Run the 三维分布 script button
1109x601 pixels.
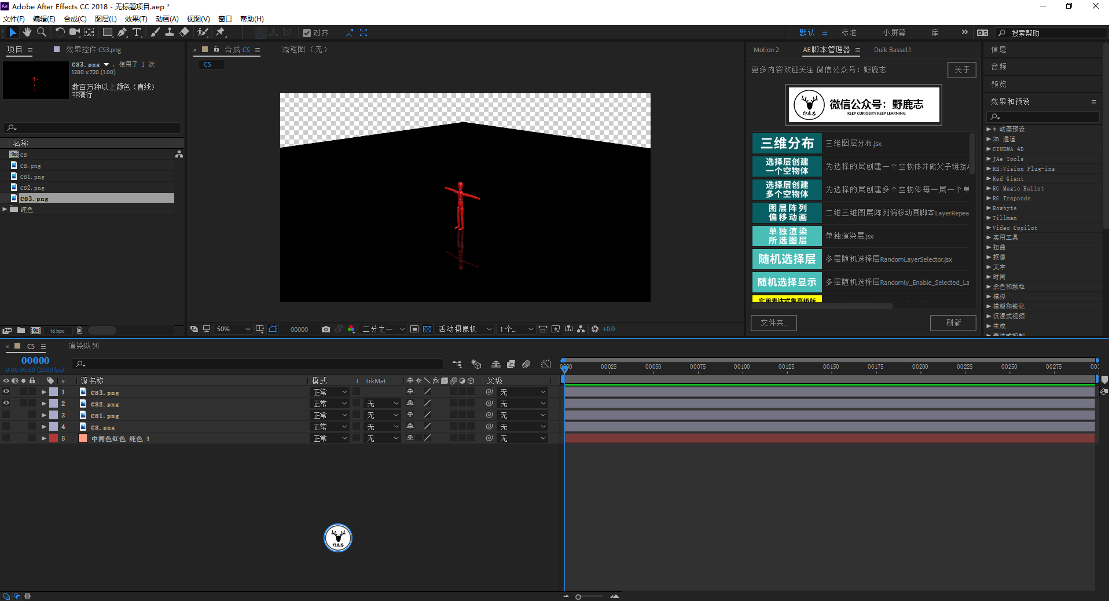point(787,144)
